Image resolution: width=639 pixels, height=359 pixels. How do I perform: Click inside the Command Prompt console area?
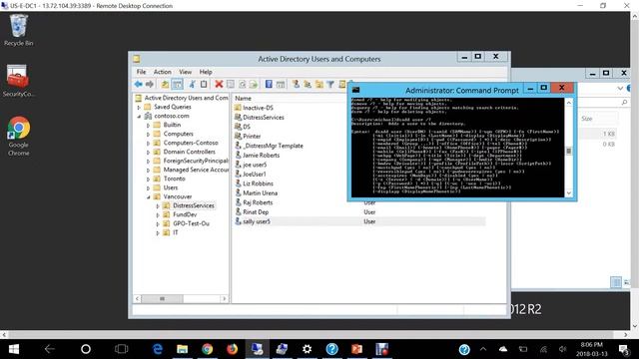click(458, 148)
